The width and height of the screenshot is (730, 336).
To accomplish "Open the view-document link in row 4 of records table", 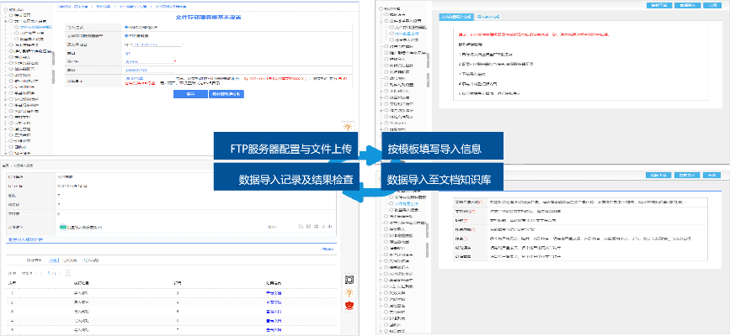I will click(274, 321).
